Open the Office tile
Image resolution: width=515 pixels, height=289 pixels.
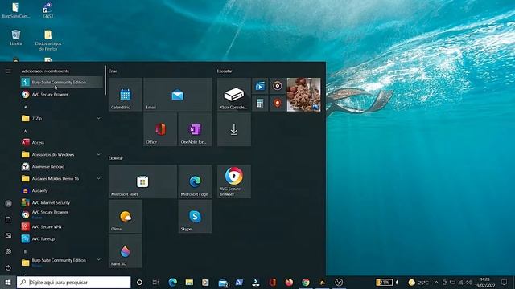pos(160,129)
